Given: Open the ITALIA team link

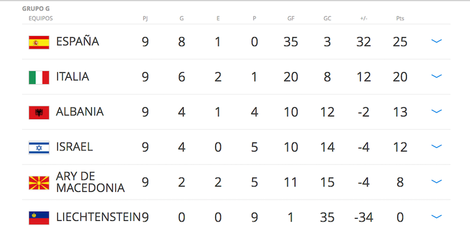Looking at the screenshot, I should coord(73,77).
